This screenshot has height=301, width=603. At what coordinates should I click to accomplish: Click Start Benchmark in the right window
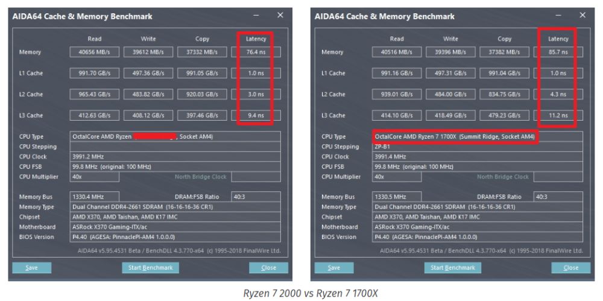point(453,268)
